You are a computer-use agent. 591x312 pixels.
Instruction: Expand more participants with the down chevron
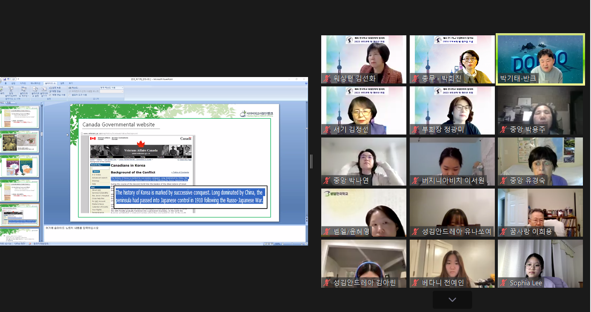452,300
